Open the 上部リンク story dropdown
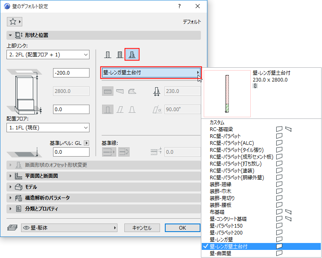This screenshot has width=322, height=258. (x=48, y=55)
